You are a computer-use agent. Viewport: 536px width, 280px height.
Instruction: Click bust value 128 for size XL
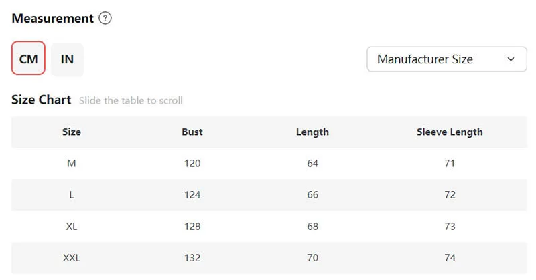click(192, 226)
